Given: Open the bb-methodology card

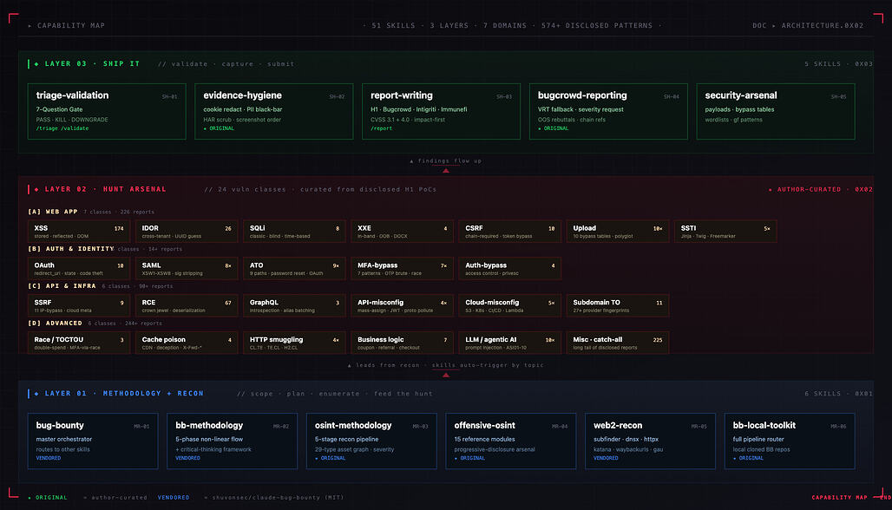Looking at the screenshot, I should click(x=232, y=441).
